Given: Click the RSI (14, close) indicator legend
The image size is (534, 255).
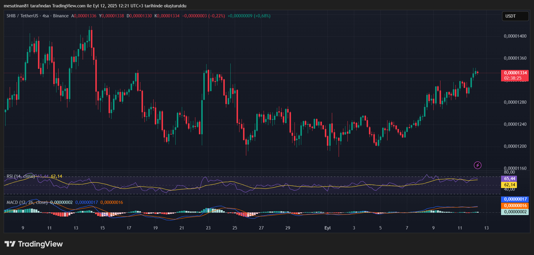Looking at the screenshot, I should (x=21, y=176).
